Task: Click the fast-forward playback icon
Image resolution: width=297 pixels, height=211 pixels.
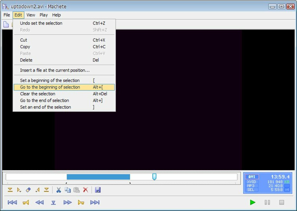Action: click(x=68, y=202)
